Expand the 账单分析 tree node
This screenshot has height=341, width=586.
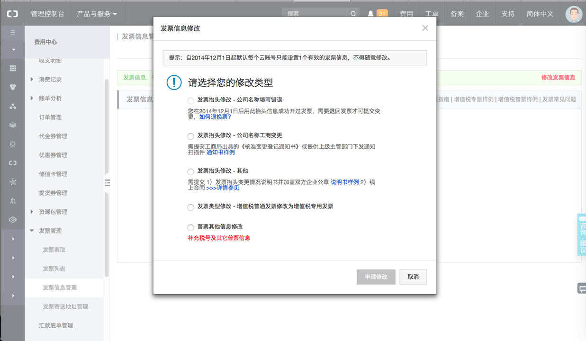[32, 98]
